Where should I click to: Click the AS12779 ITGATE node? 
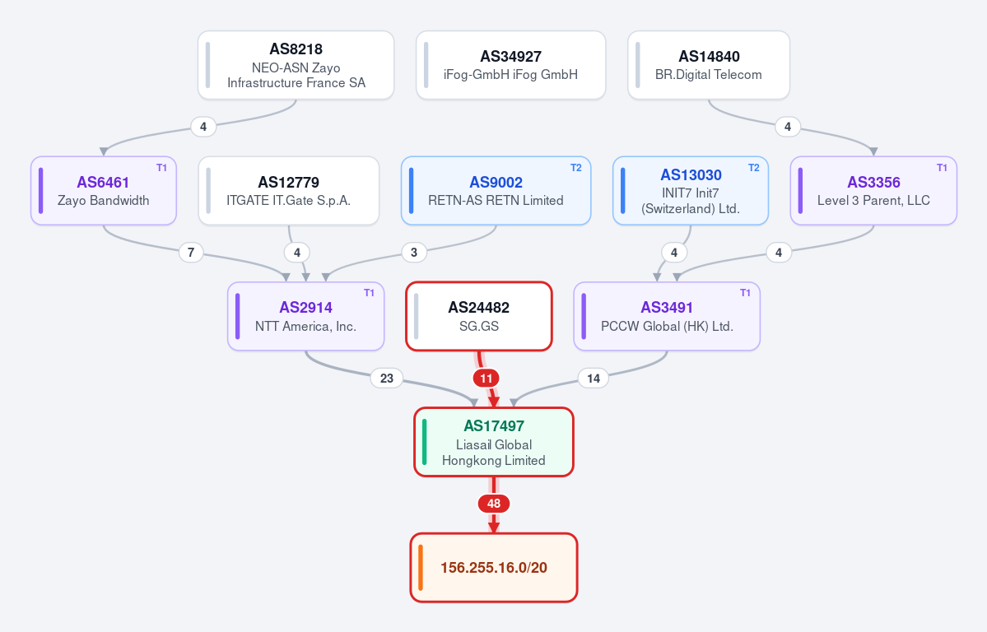tap(289, 191)
